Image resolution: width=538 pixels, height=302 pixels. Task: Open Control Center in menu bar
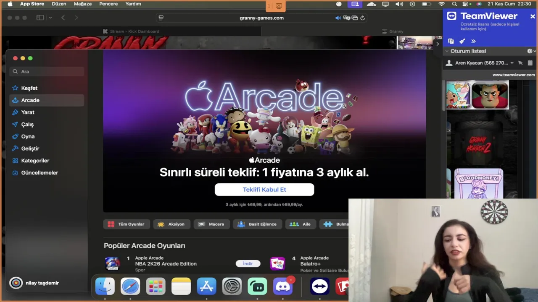[x=466, y=4]
